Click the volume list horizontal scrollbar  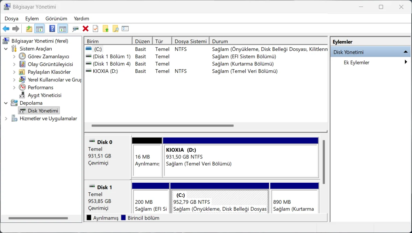pos(162,126)
